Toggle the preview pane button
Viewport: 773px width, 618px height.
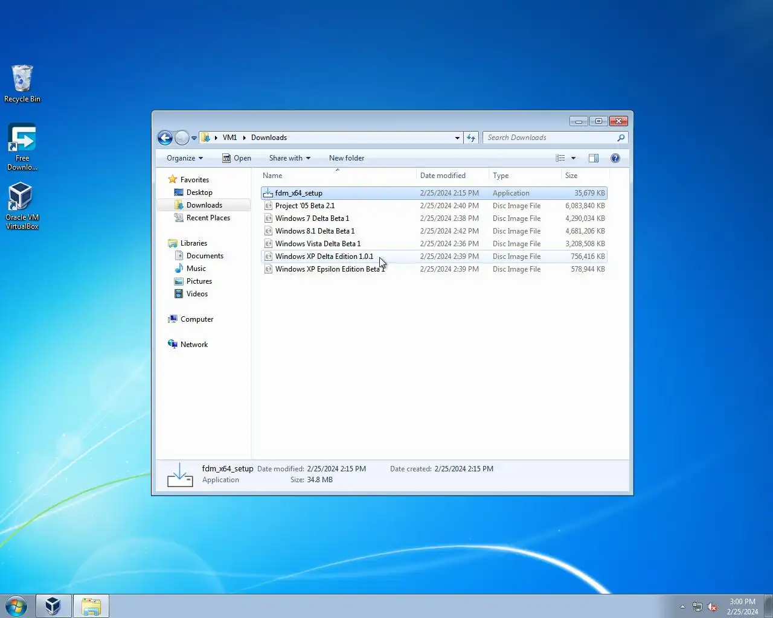pyautogui.click(x=594, y=158)
